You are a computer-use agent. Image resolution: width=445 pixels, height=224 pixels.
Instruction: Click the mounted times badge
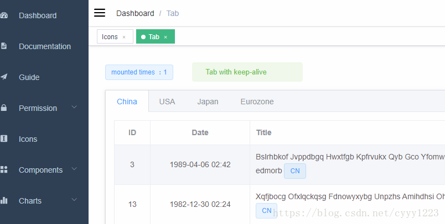click(139, 72)
